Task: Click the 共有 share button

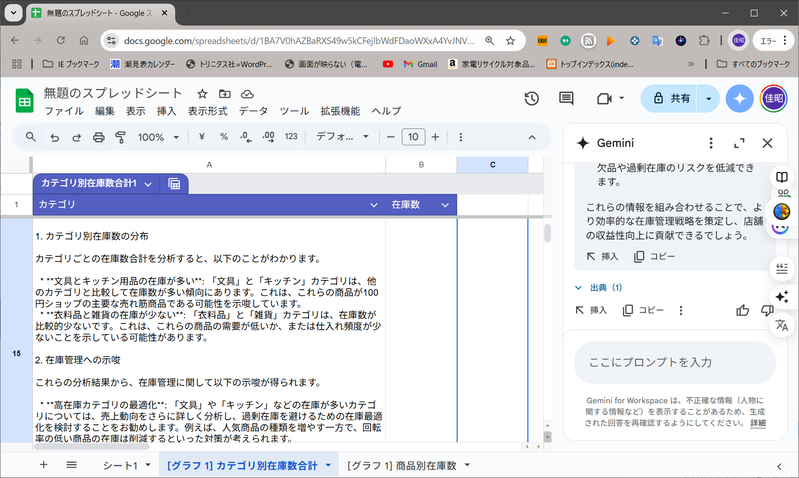Action: 669,98
